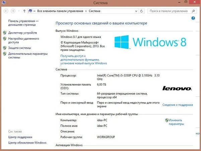Click the installed memory value 6,00 ГБ

(102, 85)
